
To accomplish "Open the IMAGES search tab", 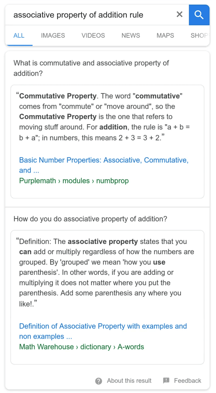I will pyautogui.click(x=53, y=35).
